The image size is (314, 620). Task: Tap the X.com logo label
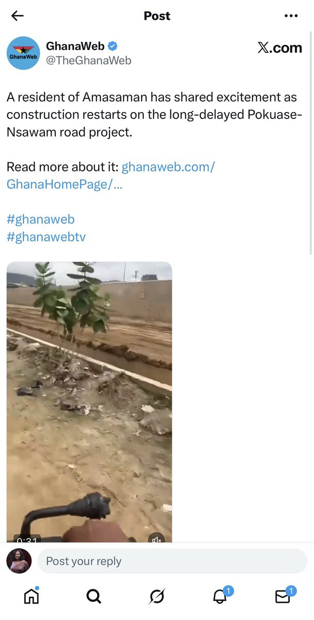(279, 48)
